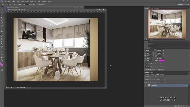Screen dimensions: 190x107
Task: Select the Move tool
Action: click(x=2, y=10)
